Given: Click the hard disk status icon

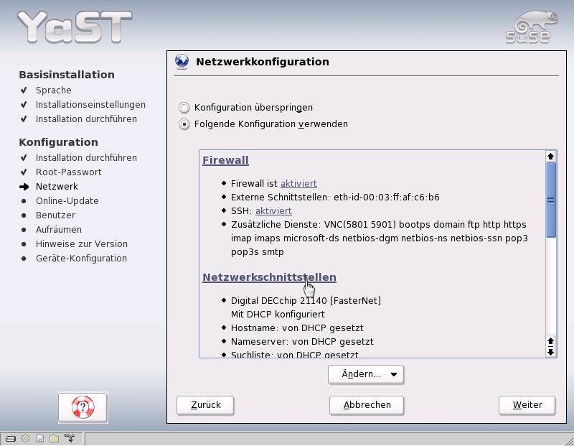Looking at the screenshot, I should (11, 438).
